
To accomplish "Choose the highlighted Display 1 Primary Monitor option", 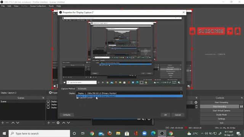I will tap(130, 96).
